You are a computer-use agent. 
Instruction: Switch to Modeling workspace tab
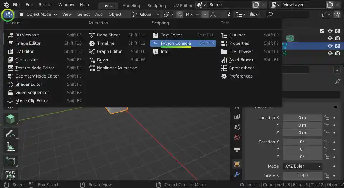[x=131, y=6]
